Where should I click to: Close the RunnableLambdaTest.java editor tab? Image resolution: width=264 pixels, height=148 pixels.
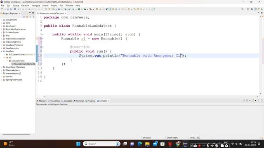tap(66, 14)
